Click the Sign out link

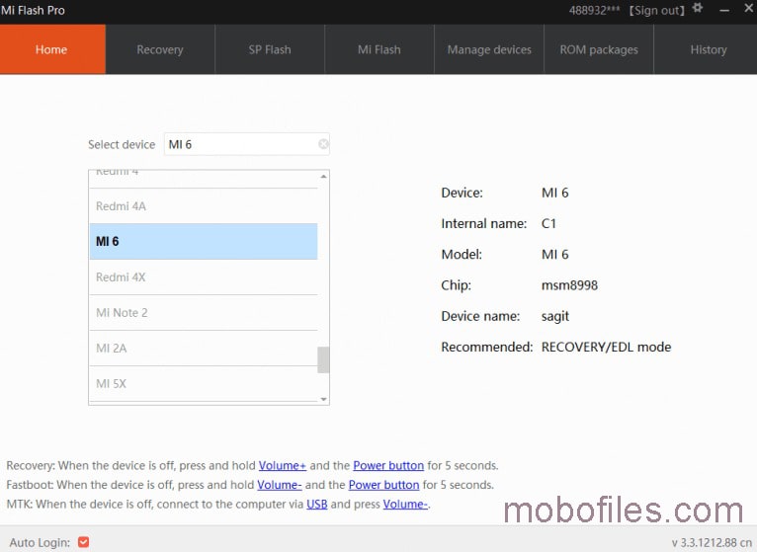pyautogui.click(x=656, y=10)
